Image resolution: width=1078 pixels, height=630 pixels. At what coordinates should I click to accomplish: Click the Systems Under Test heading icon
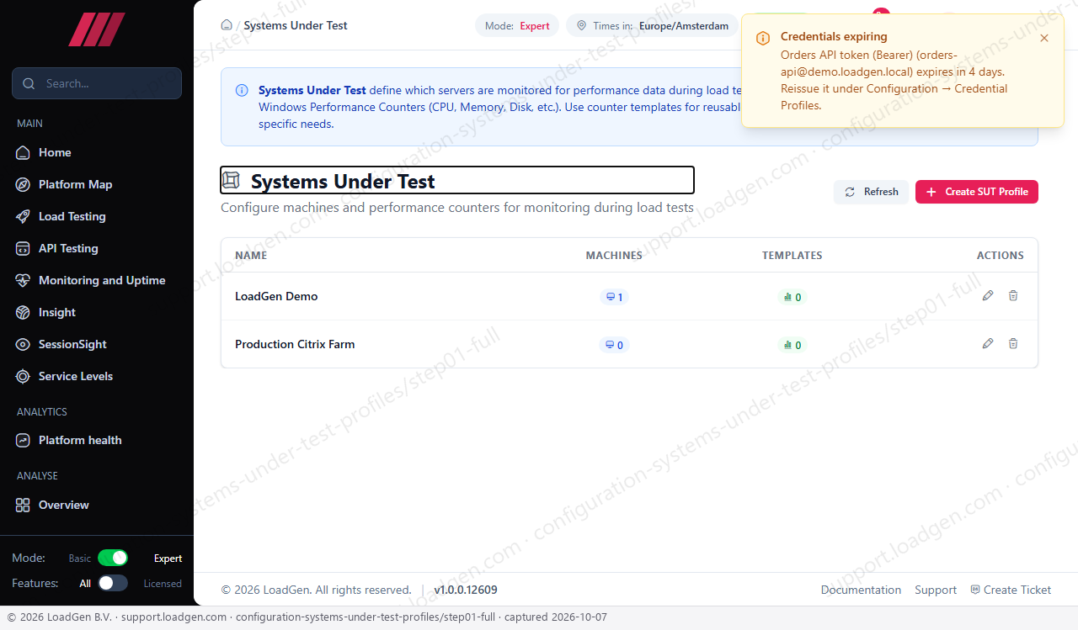231,180
